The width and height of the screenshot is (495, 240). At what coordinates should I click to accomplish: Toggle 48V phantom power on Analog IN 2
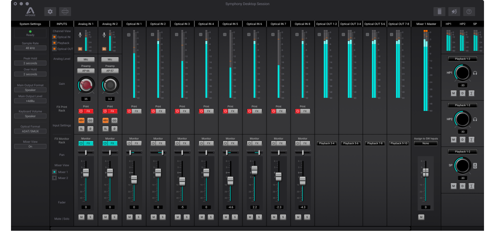point(105,120)
